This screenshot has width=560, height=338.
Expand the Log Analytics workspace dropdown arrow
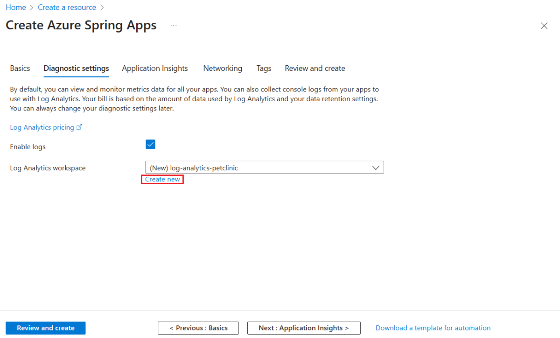[376, 168]
